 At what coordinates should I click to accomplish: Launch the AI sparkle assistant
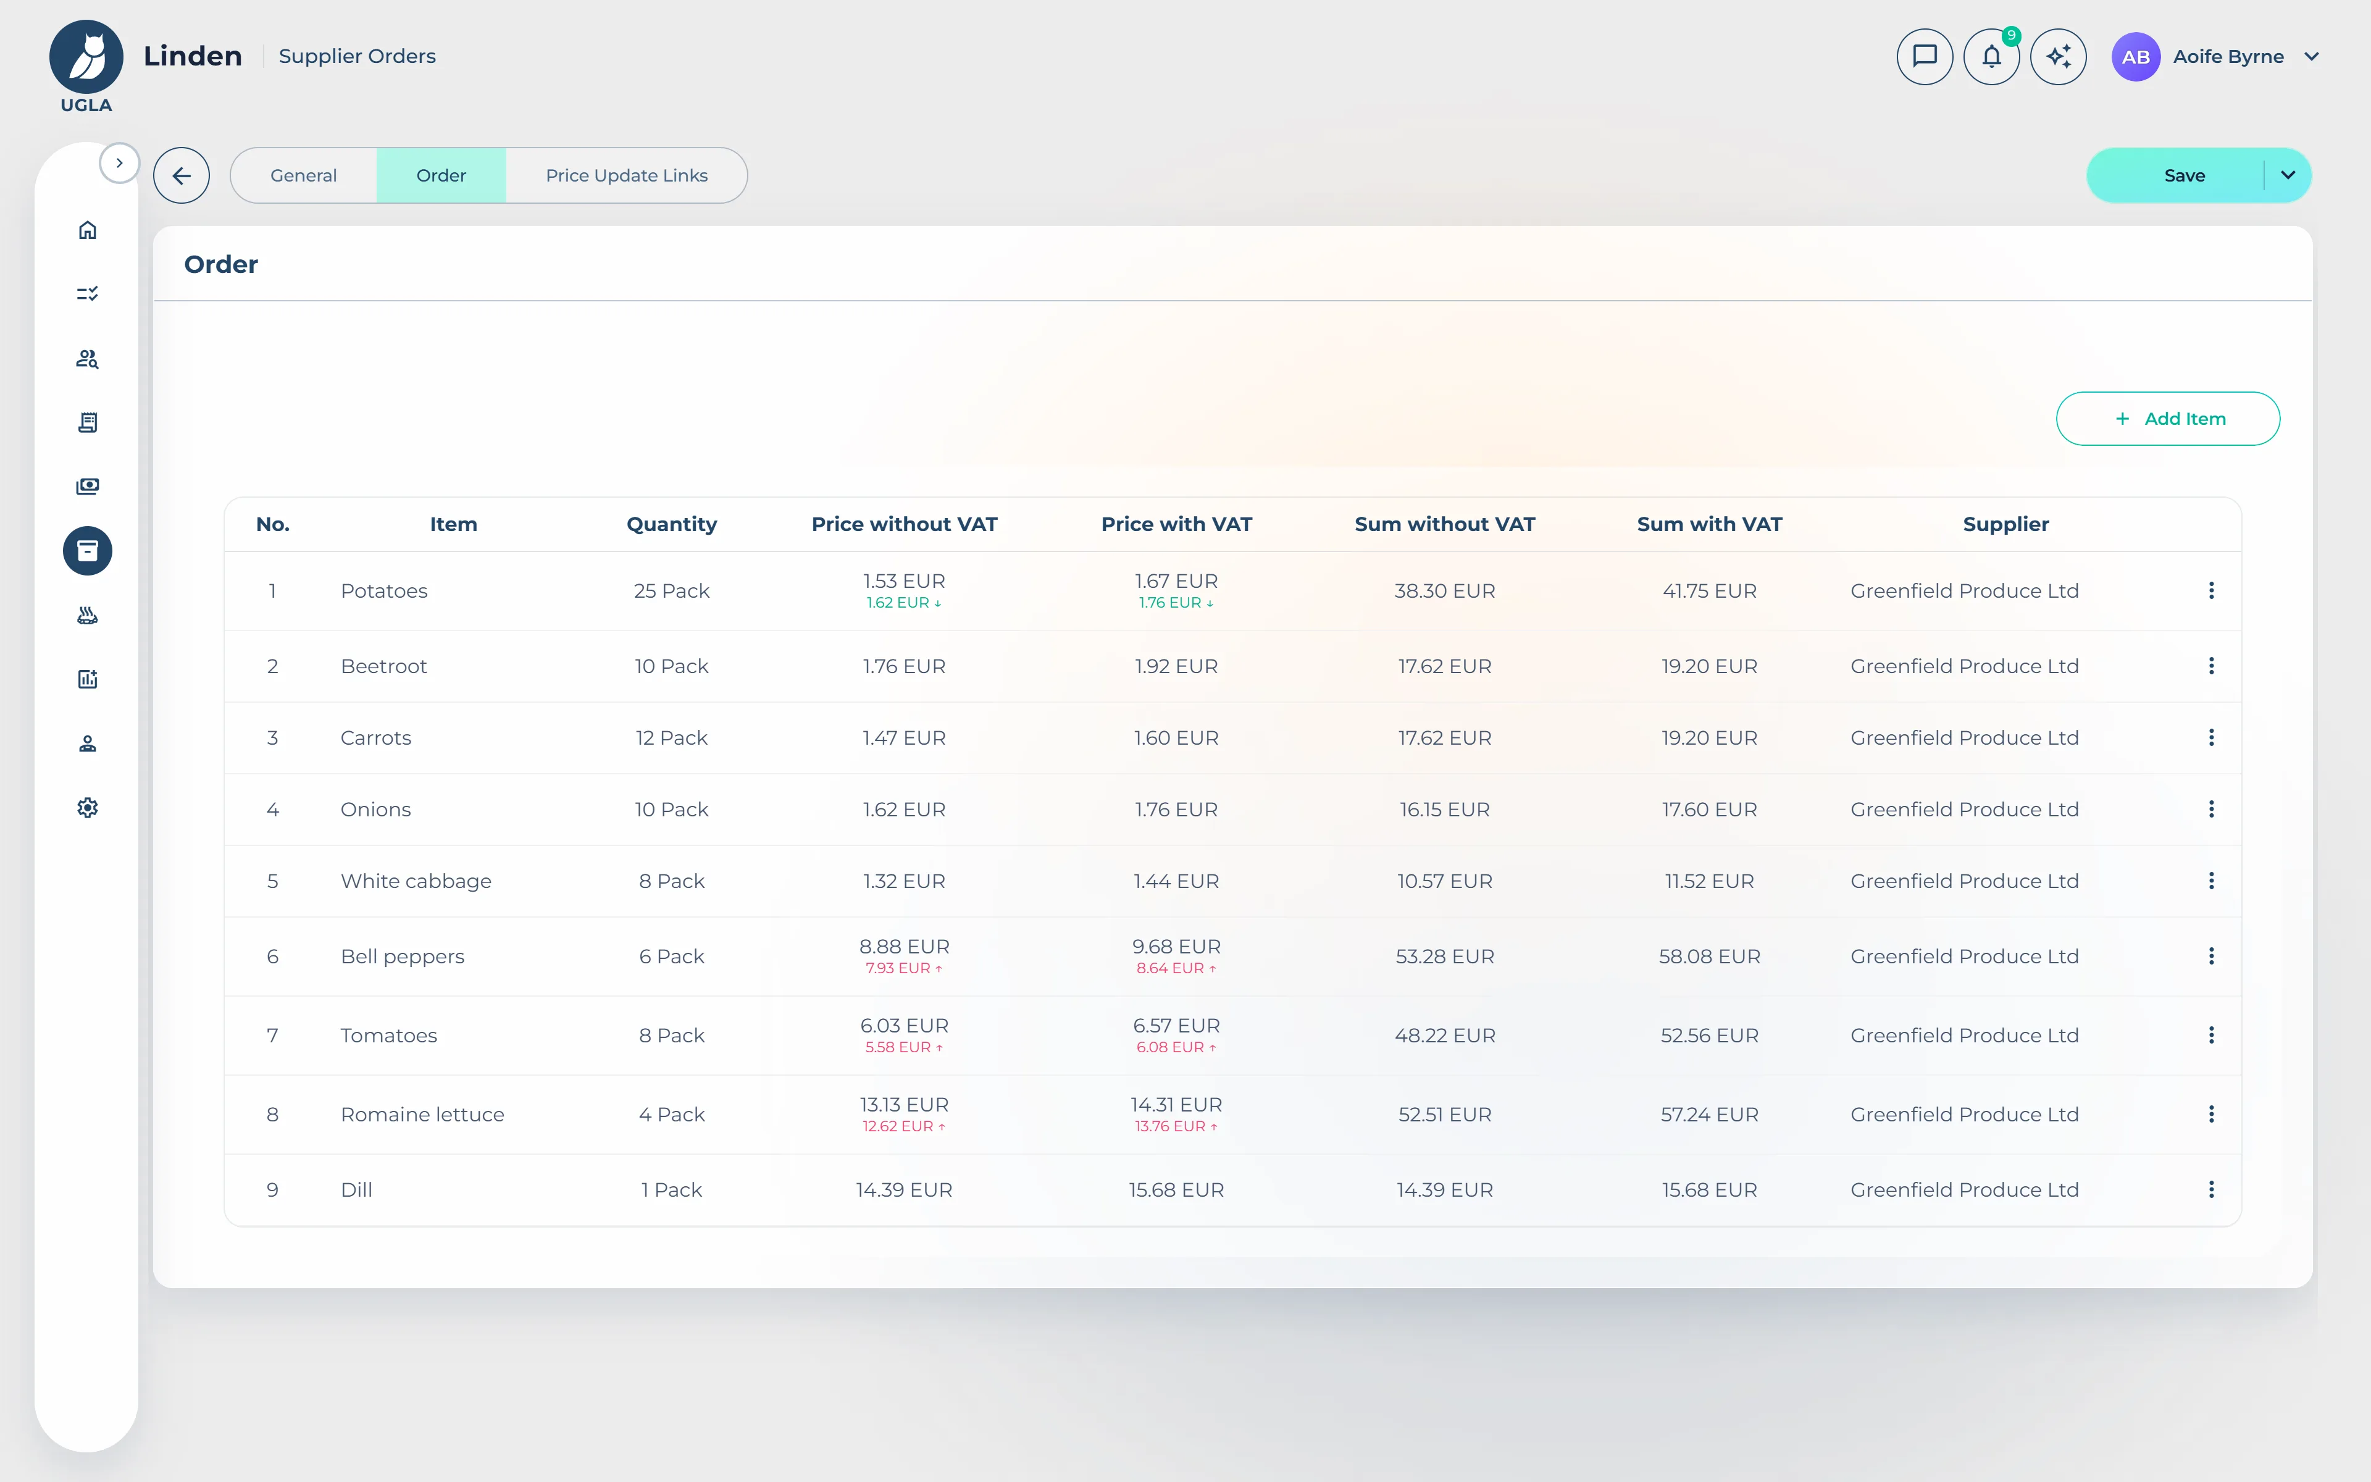tap(2057, 56)
